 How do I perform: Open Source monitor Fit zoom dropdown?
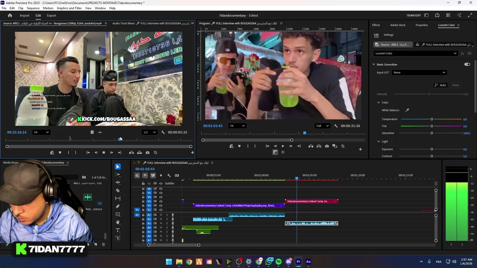pyautogui.click(x=41, y=132)
